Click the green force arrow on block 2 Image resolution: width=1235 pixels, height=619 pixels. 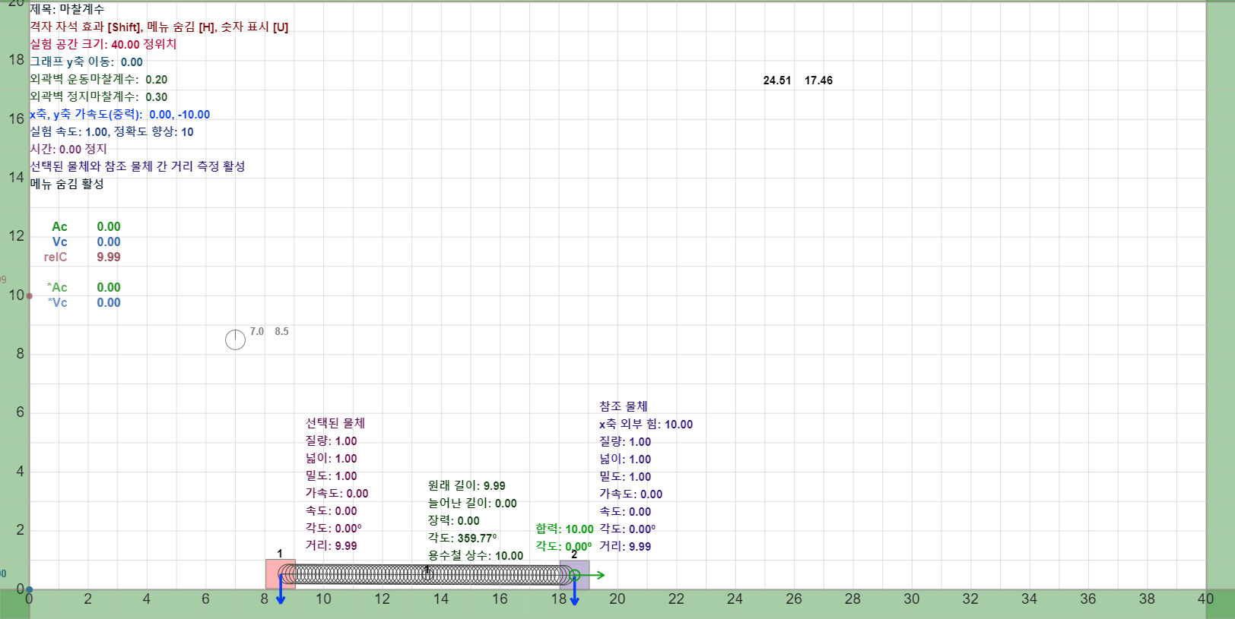click(590, 575)
